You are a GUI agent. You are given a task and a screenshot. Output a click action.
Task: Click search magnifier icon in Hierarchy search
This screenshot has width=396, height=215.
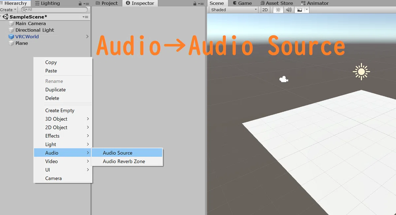click(24, 10)
